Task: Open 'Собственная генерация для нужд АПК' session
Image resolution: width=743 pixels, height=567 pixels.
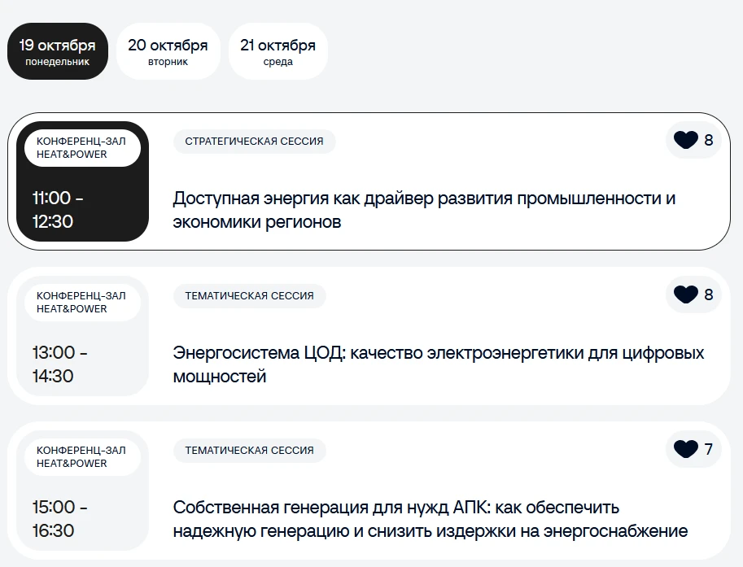Action: point(431,519)
